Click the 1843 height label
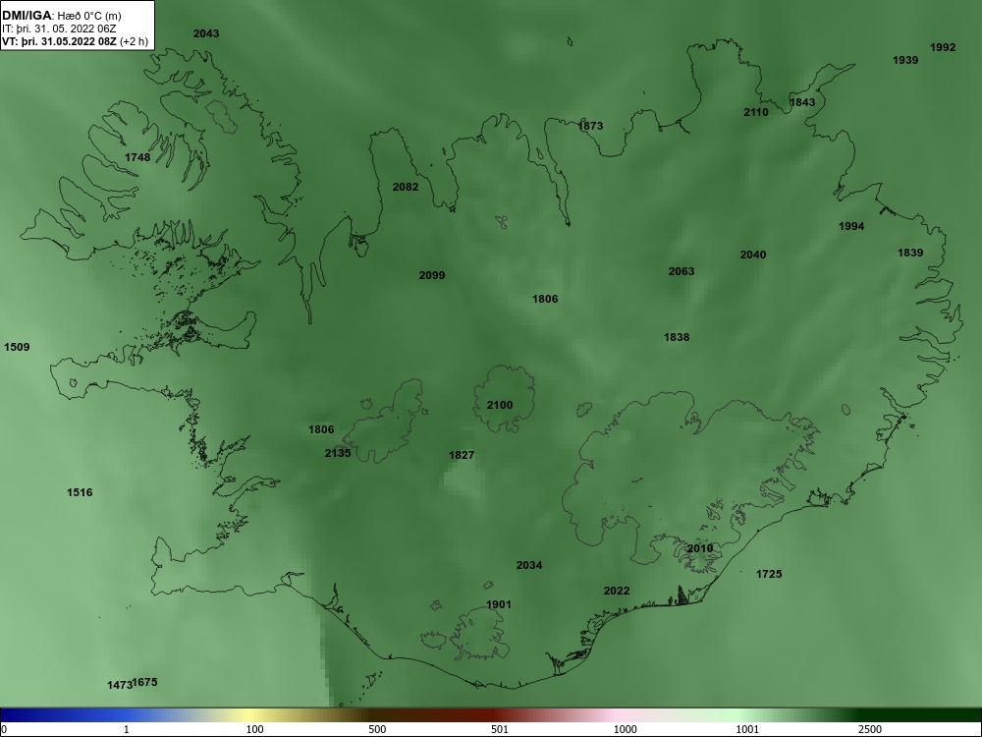This screenshot has width=982, height=737. (x=802, y=102)
